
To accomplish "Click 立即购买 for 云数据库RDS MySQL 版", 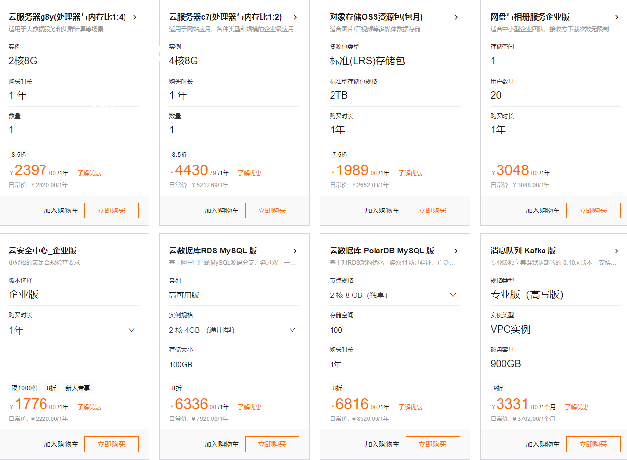I will coord(272,444).
